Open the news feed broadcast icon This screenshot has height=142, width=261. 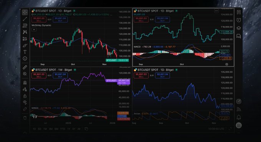239,109
